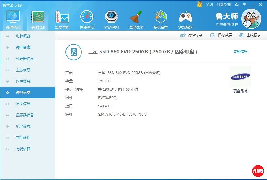The height and width of the screenshot is (180, 267).
Task: Select 电脑概览 in the sidebar
Action: tap(23, 36)
